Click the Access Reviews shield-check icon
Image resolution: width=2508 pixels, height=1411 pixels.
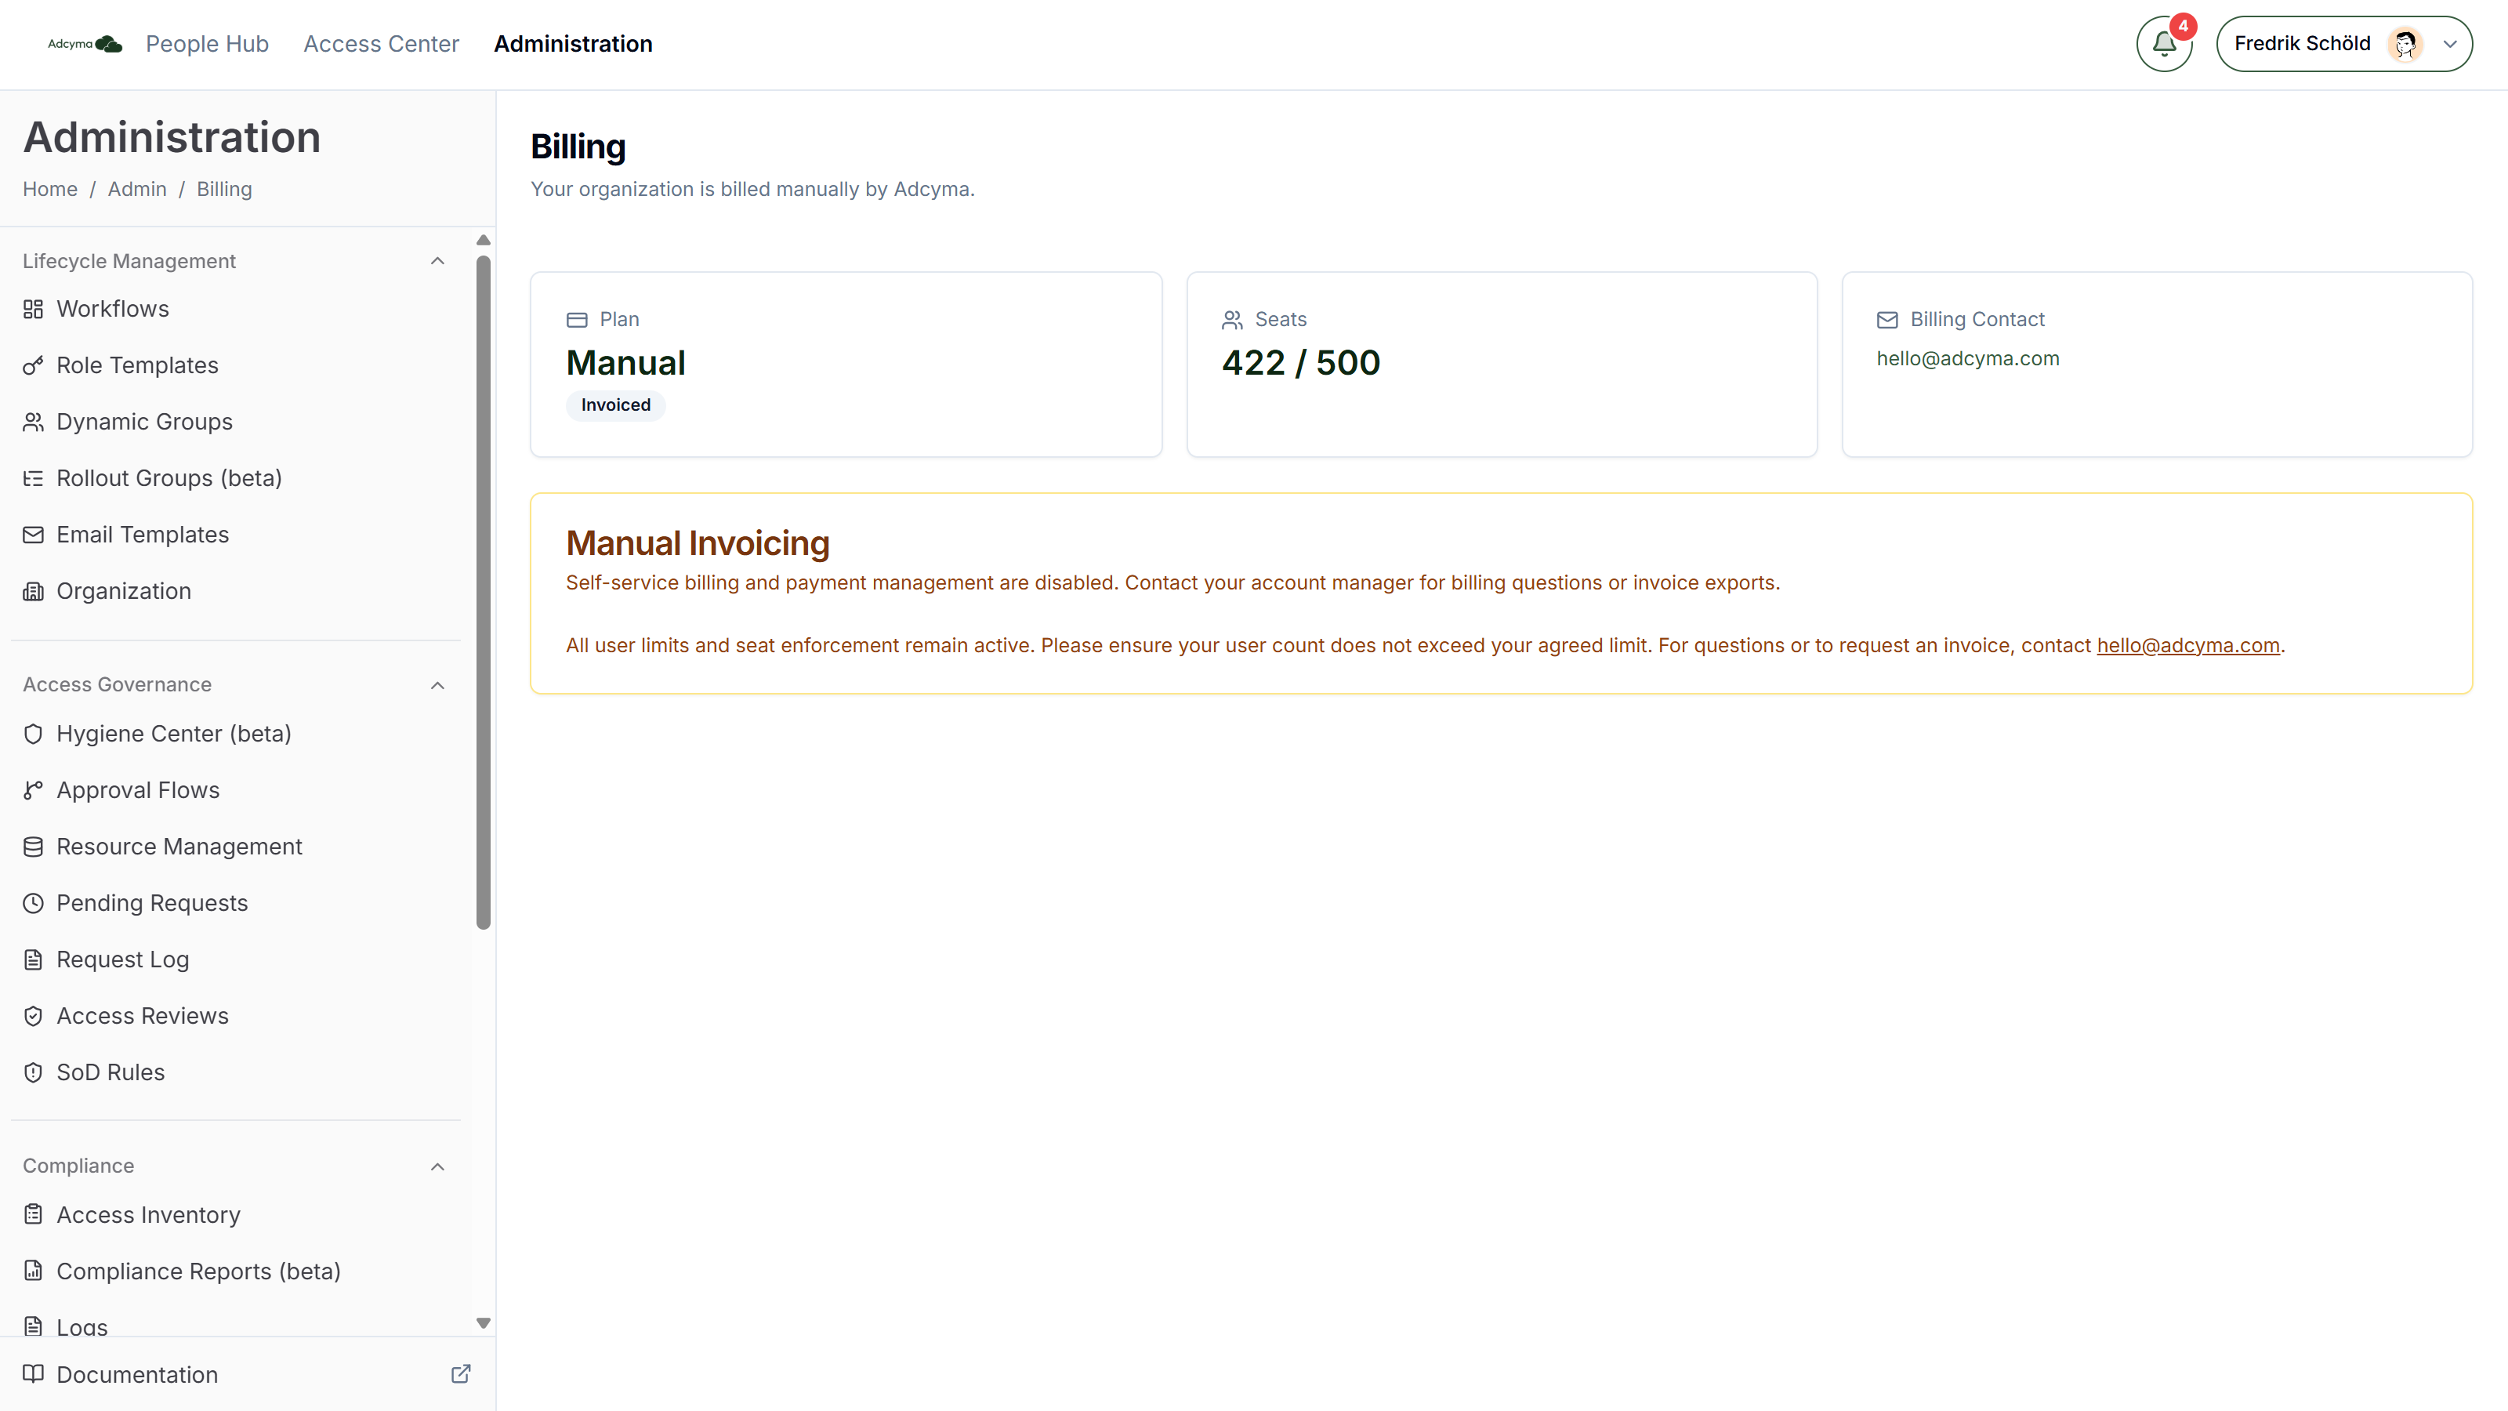click(33, 1017)
